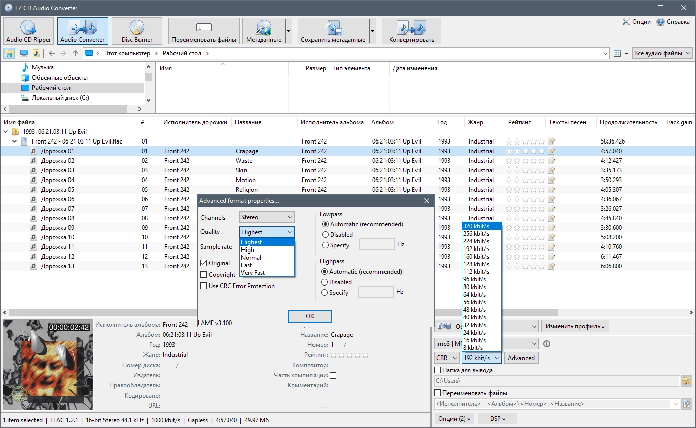Collapse the Front 242 flac file node

[15, 141]
